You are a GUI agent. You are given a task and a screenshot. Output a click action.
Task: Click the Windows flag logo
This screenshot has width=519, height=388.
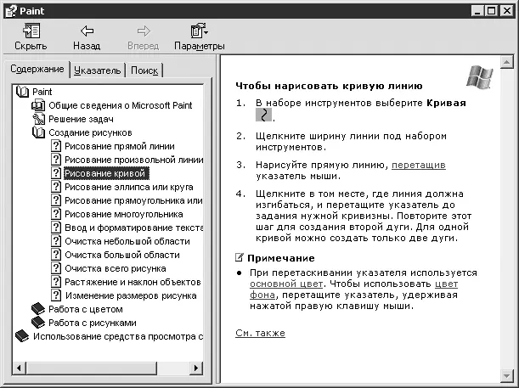[x=479, y=76]
